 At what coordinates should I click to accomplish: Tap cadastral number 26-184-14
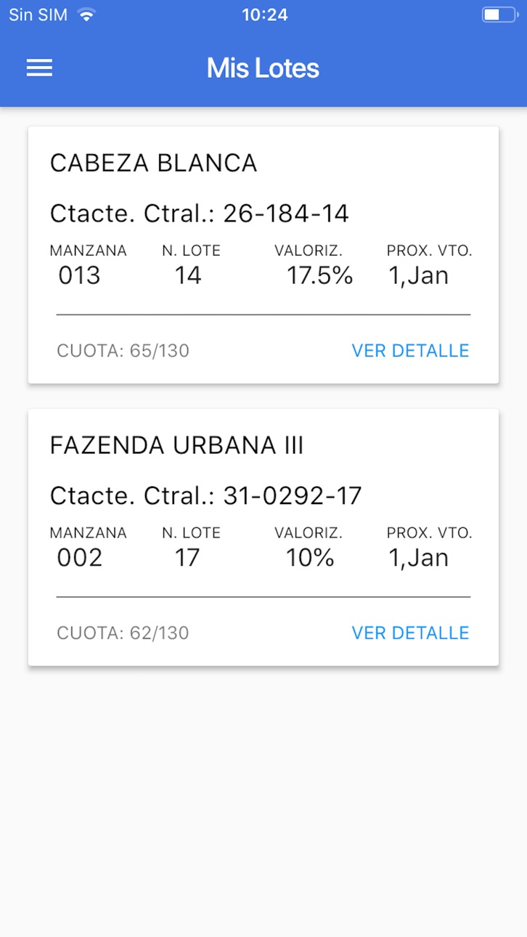click(x=286, y=214)
